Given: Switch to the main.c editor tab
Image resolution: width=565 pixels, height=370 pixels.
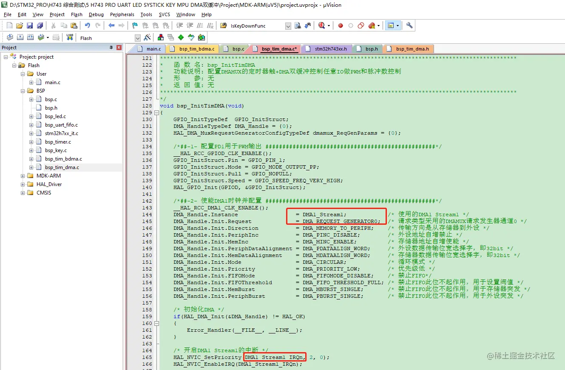Looking at the screenshot, I should pyautogui.click(x=150, y=49).
